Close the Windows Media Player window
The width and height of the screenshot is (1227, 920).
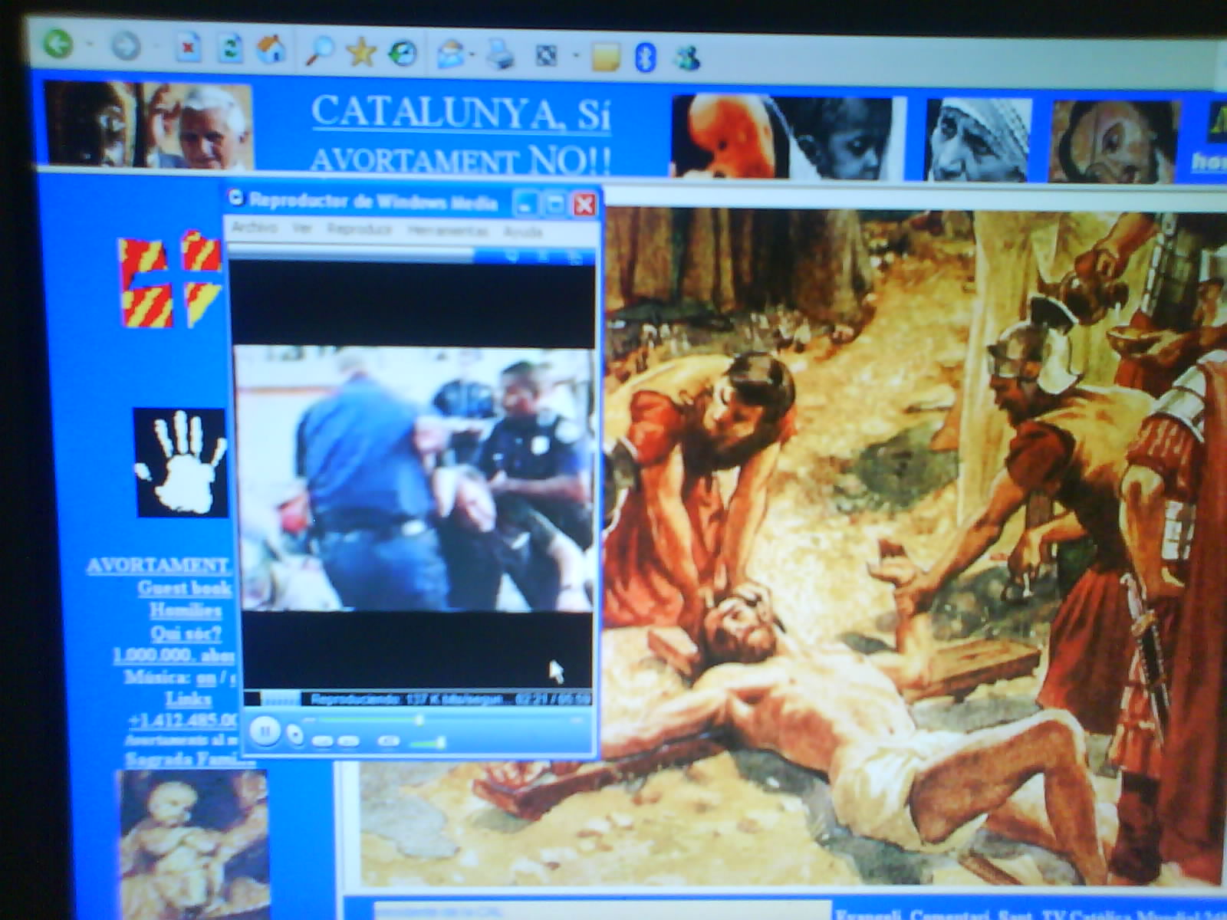coord(584,204)
